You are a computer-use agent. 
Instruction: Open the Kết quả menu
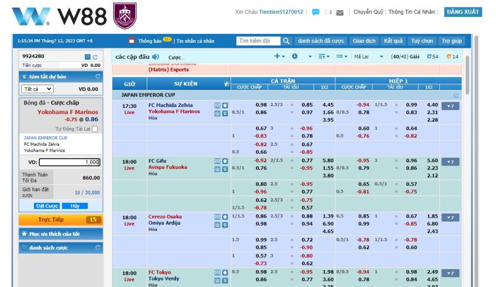pos(393,41)
